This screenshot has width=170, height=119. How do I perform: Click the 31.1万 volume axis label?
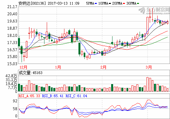[x=11, y=80]
